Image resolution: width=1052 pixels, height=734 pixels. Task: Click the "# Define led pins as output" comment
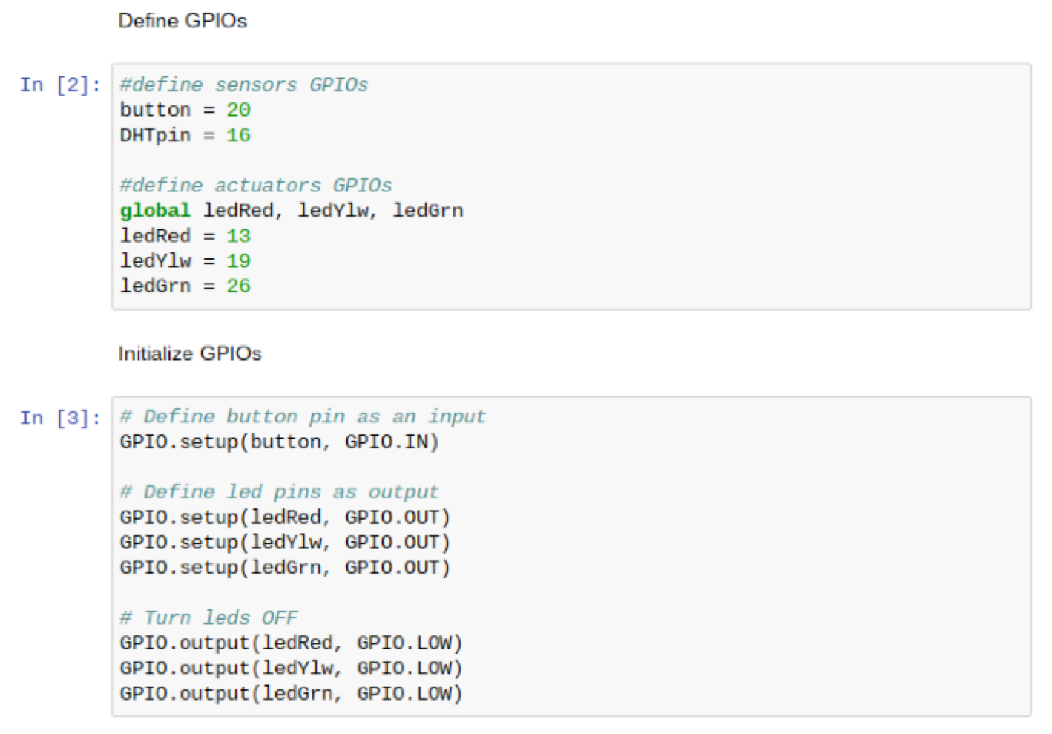pos(279,493)
